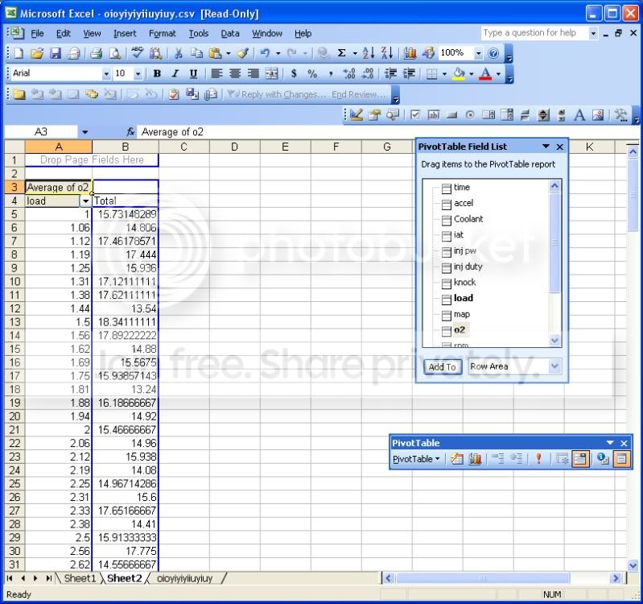Open the font color dropdown arrow
Screen dimensions: 643x604
[499, 74]
